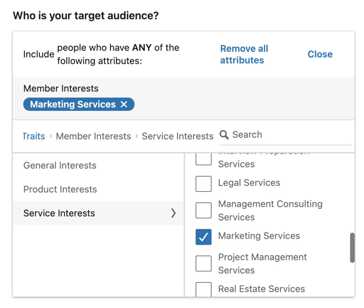Uncheck the Marketing Services checkbox
Image resolution: width=364 pixels, height=308 pixels.
click(203, 237)
